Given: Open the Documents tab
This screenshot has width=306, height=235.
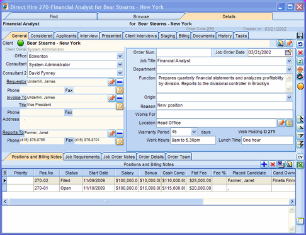Looking at the screenshot, I should 203,36.
